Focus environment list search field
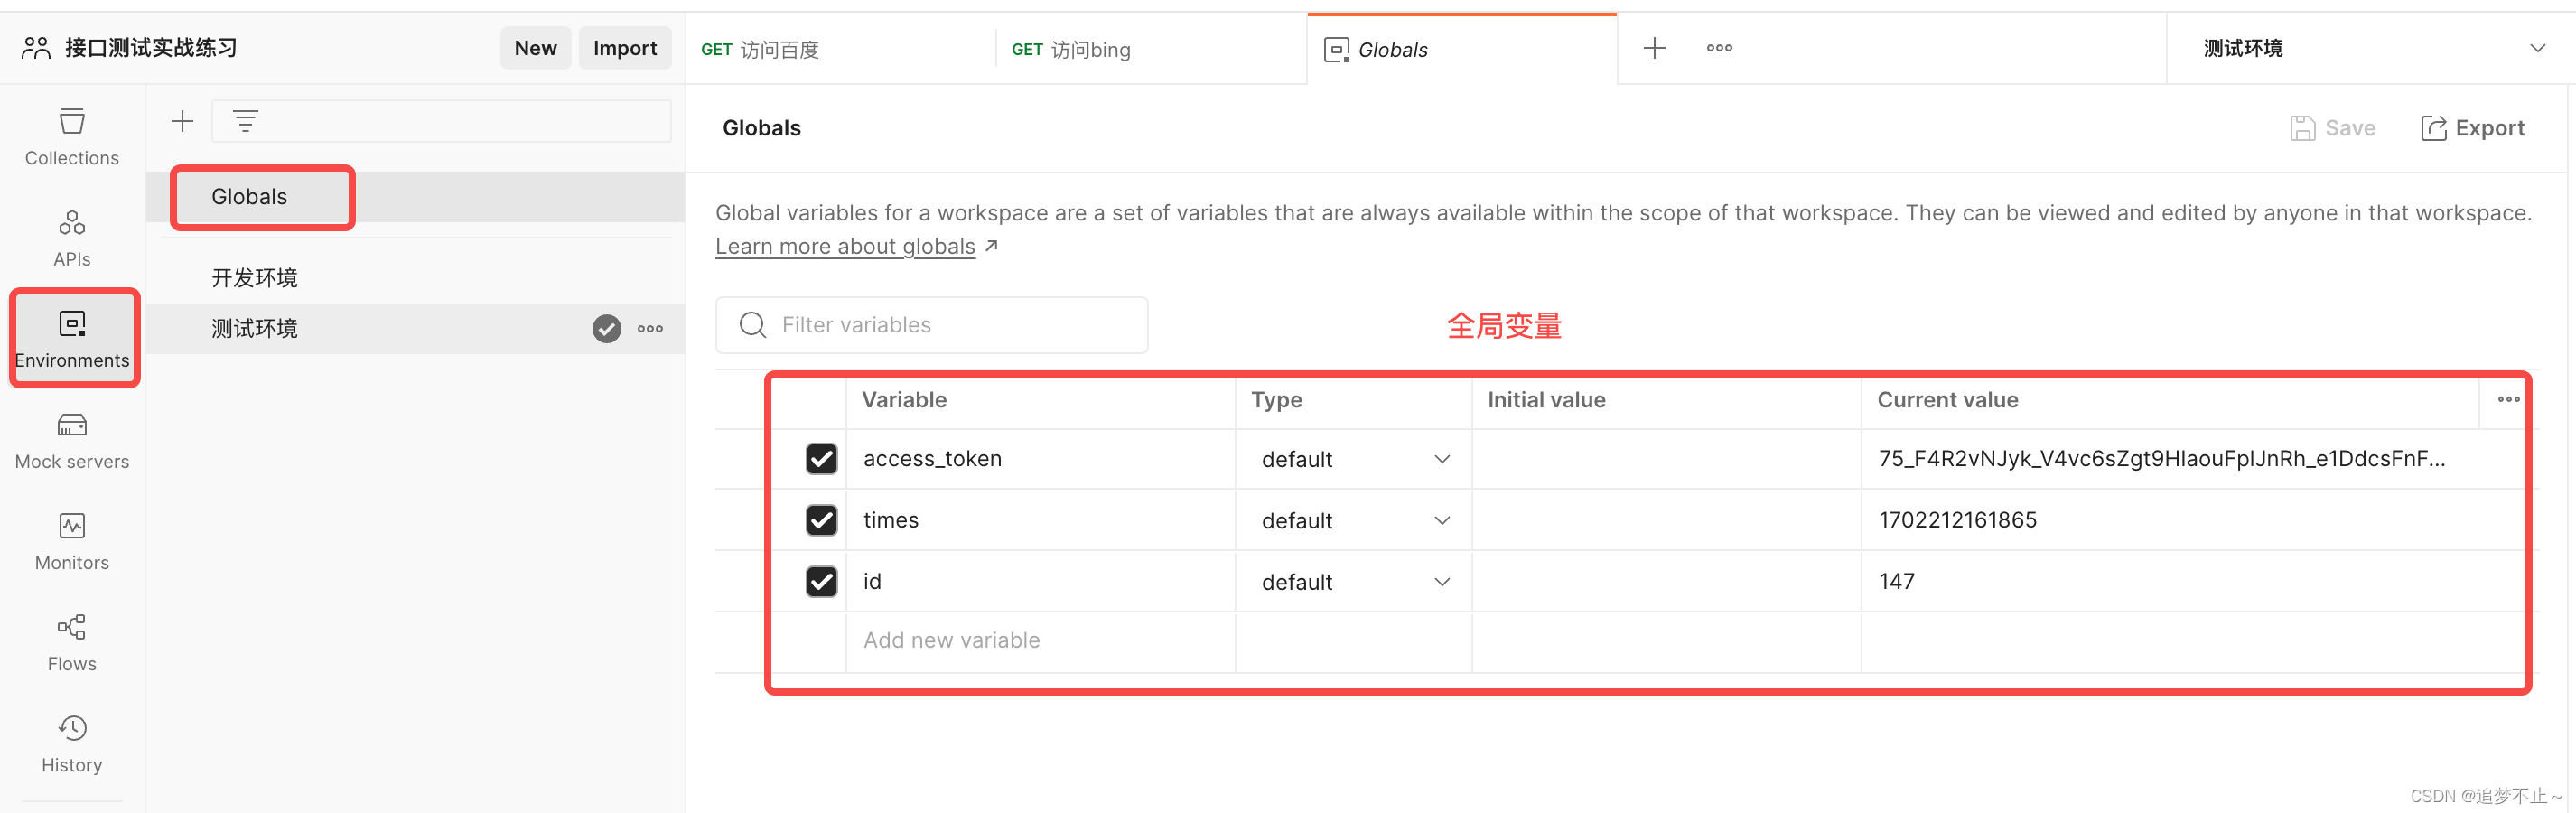The height and width of the screenshot is (813, 2576). click(x=441, y=122)
